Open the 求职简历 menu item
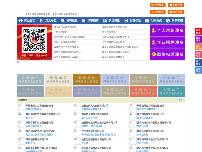 point(93,21)
